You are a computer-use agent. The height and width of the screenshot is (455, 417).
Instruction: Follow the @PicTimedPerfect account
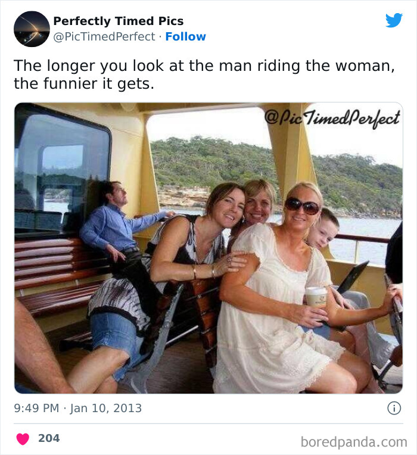(185, 36)
